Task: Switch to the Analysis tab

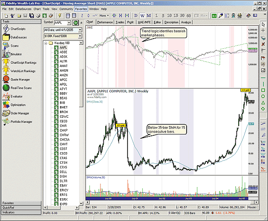Action: 186,22
